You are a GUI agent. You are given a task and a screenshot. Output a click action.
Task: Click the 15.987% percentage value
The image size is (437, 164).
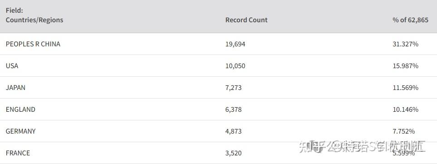[x=406, y=66]
